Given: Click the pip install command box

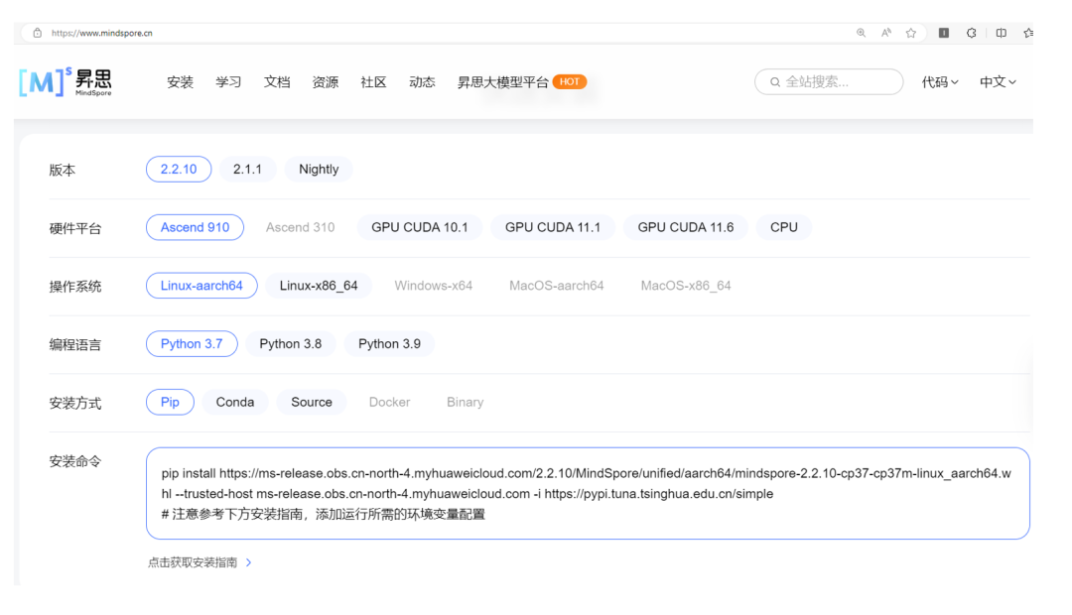Looking at the screenshot, I should (x=587, y=493).
